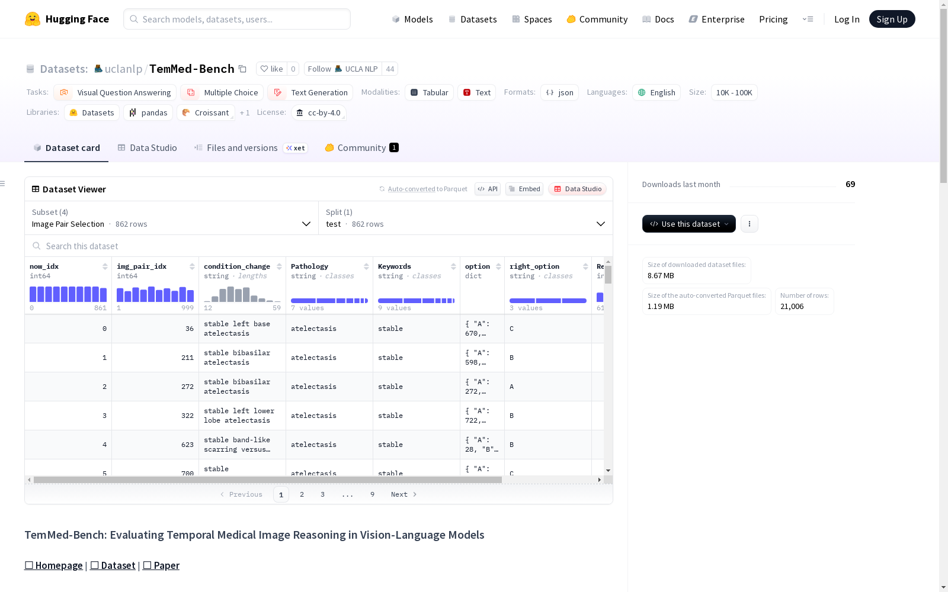Click the Datasets library tag
This screenshot has height=592, width=948.
[x=92, y=112]
